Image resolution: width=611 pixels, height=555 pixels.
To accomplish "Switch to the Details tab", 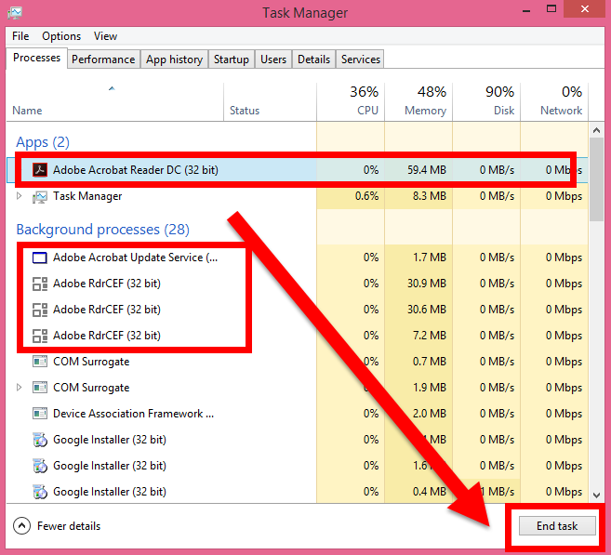I will pyautogui.click(x=313, y=59).
